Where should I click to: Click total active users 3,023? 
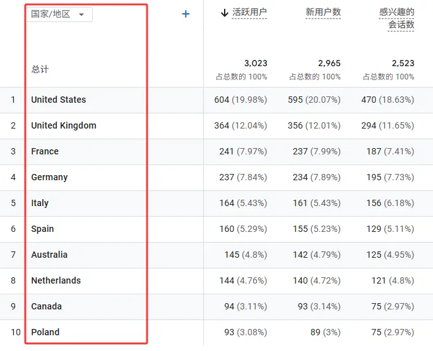[256, 64]
